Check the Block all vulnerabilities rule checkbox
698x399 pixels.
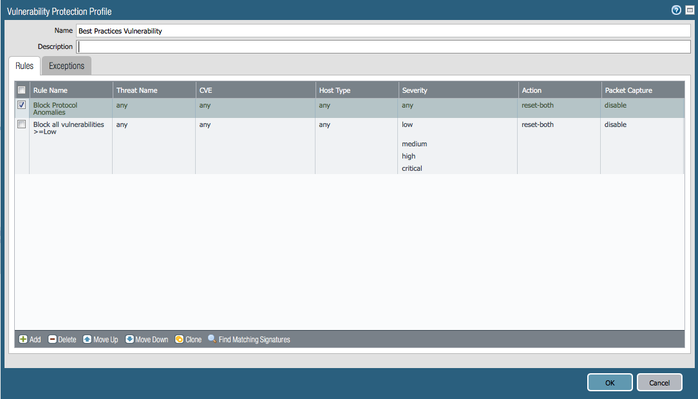pos(22,124)
